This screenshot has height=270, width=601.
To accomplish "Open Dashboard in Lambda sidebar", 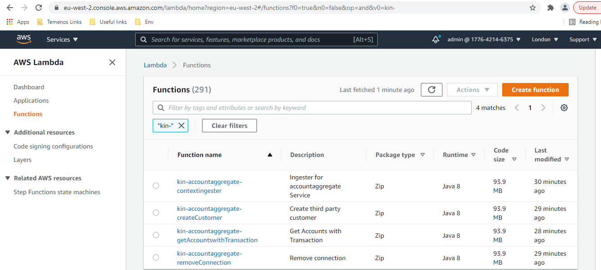I will [29, 87].
